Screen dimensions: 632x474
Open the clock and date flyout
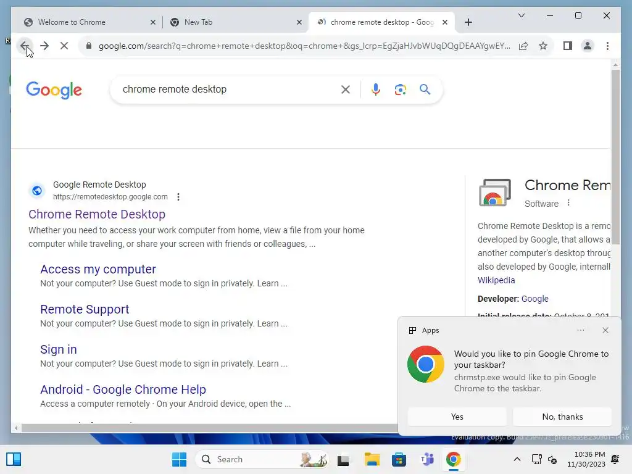tap(586, 459)
